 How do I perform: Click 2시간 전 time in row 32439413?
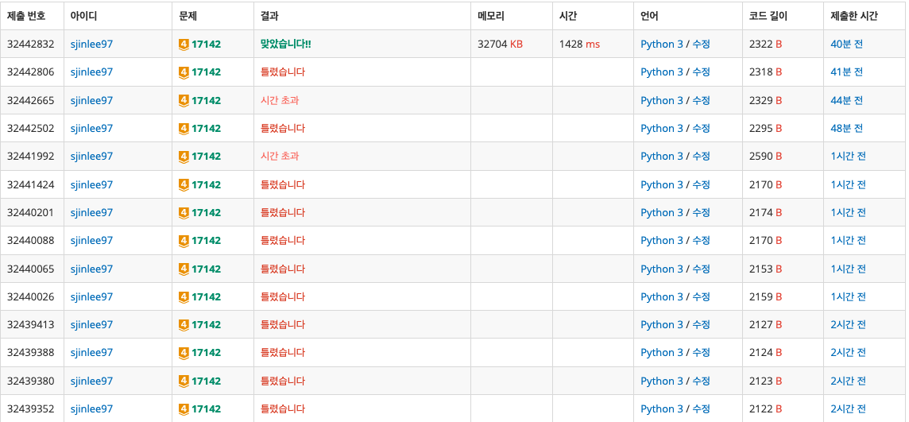[x=848, y=324]
